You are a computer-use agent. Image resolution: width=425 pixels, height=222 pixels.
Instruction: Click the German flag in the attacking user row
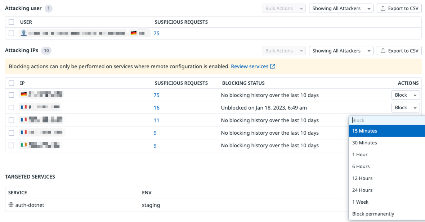coord(134,33)
